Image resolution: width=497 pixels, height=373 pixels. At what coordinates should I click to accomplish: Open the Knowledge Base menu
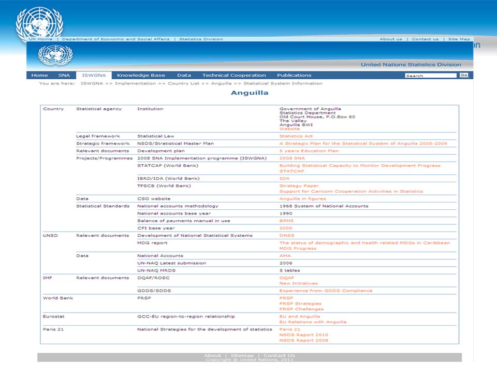[141, 75]
